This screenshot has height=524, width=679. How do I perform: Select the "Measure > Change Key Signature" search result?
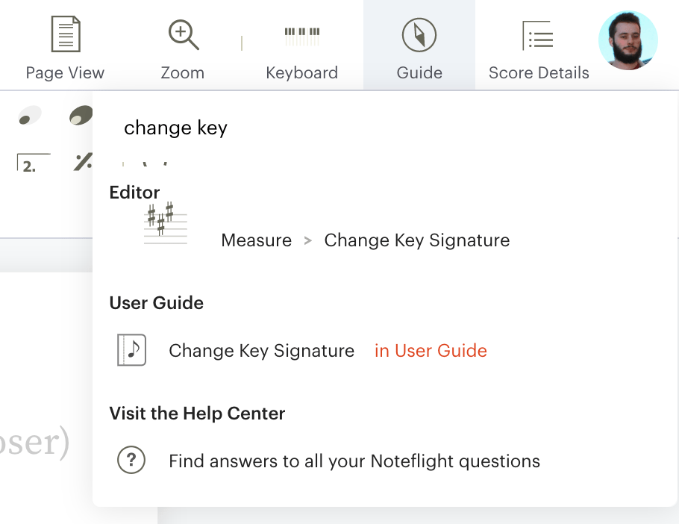coord(364,240)
